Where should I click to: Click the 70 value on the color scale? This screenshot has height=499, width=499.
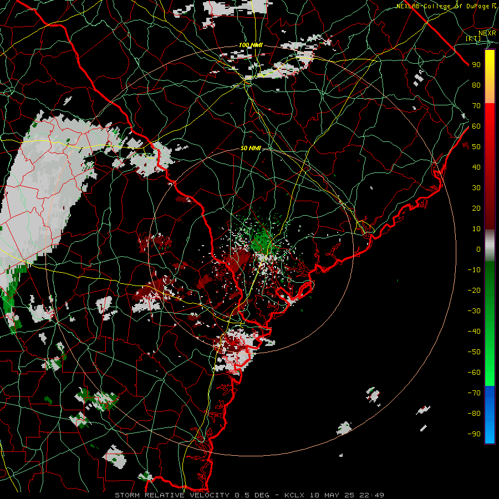476,106
